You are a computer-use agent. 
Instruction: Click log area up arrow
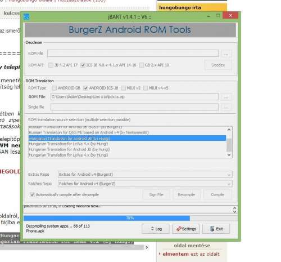click(235, 208)
